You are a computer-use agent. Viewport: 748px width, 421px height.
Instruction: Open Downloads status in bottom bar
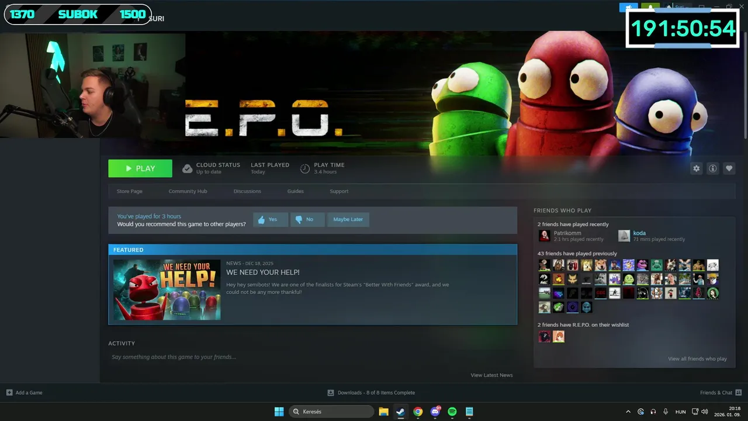(371, 392)
